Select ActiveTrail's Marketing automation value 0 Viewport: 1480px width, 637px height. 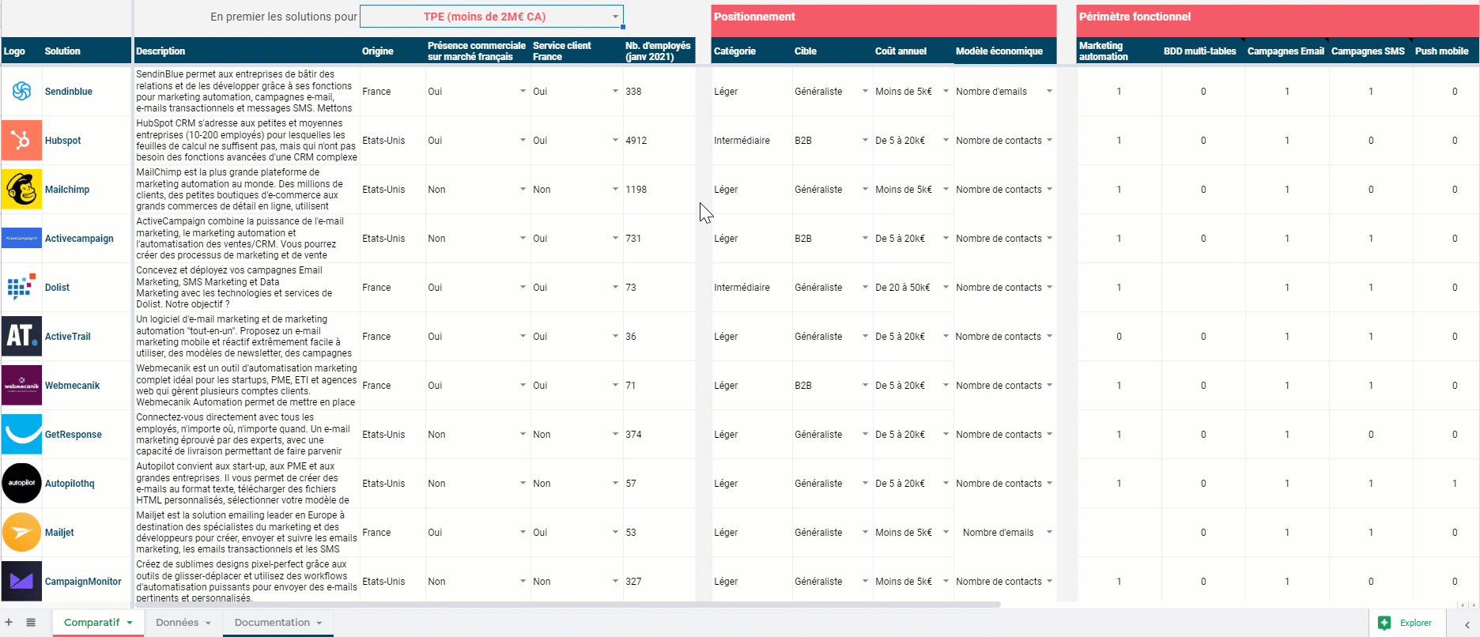(1119, 337)
